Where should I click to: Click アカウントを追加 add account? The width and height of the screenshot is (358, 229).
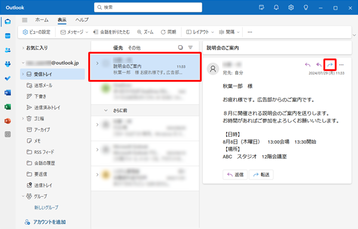(x=45, y=222)
